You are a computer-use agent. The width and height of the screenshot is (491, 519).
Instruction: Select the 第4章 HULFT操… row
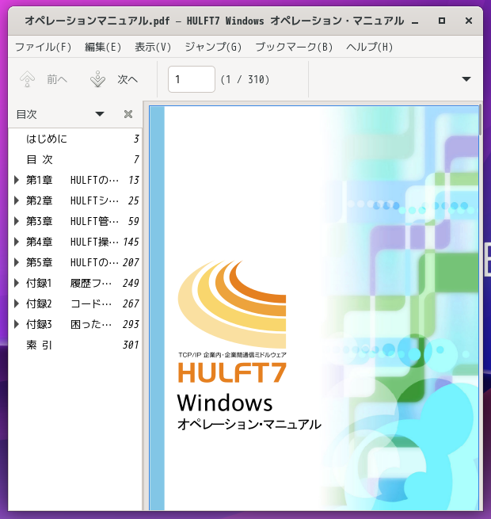click(x=75, y=242)
